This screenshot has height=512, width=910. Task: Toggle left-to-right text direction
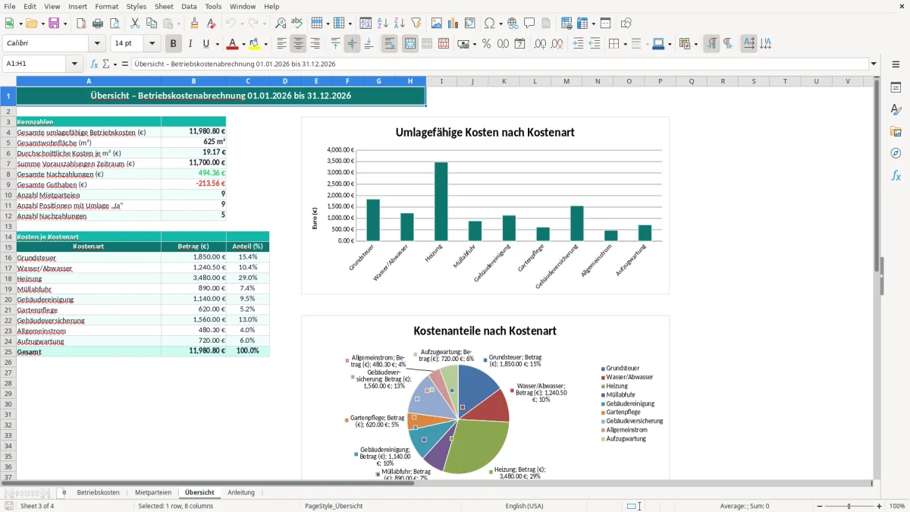[711, 44]
